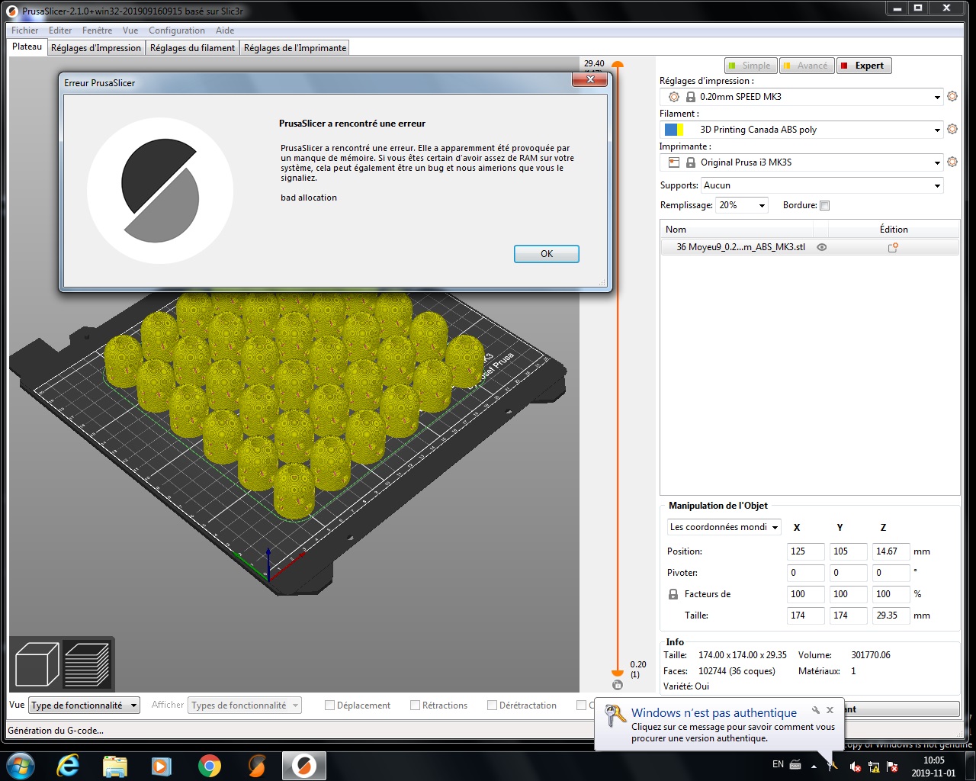The width and height of the screenshot is (976, 781).
Task: Click the active PrusaSlicer taskbar icon
Action: pos(304,766)
